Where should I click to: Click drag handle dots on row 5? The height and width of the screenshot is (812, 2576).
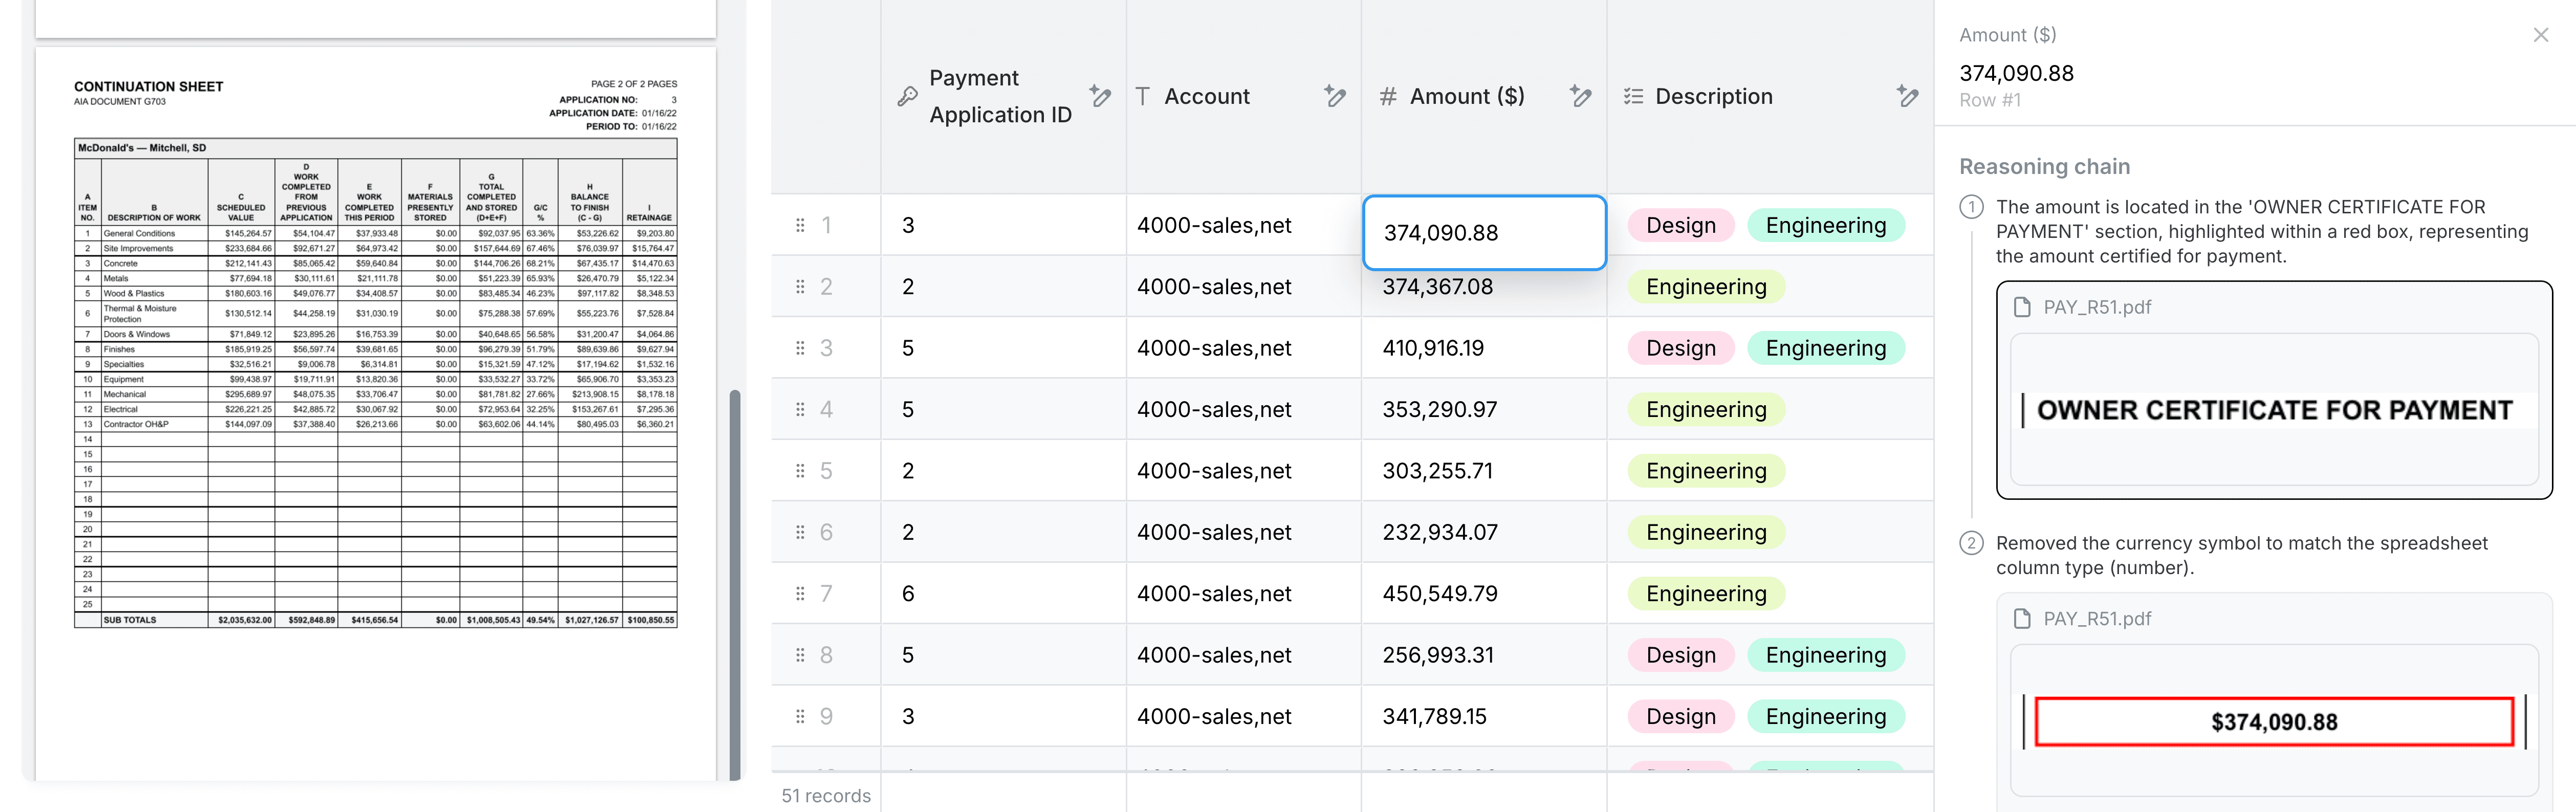click(x=800, y=471)
